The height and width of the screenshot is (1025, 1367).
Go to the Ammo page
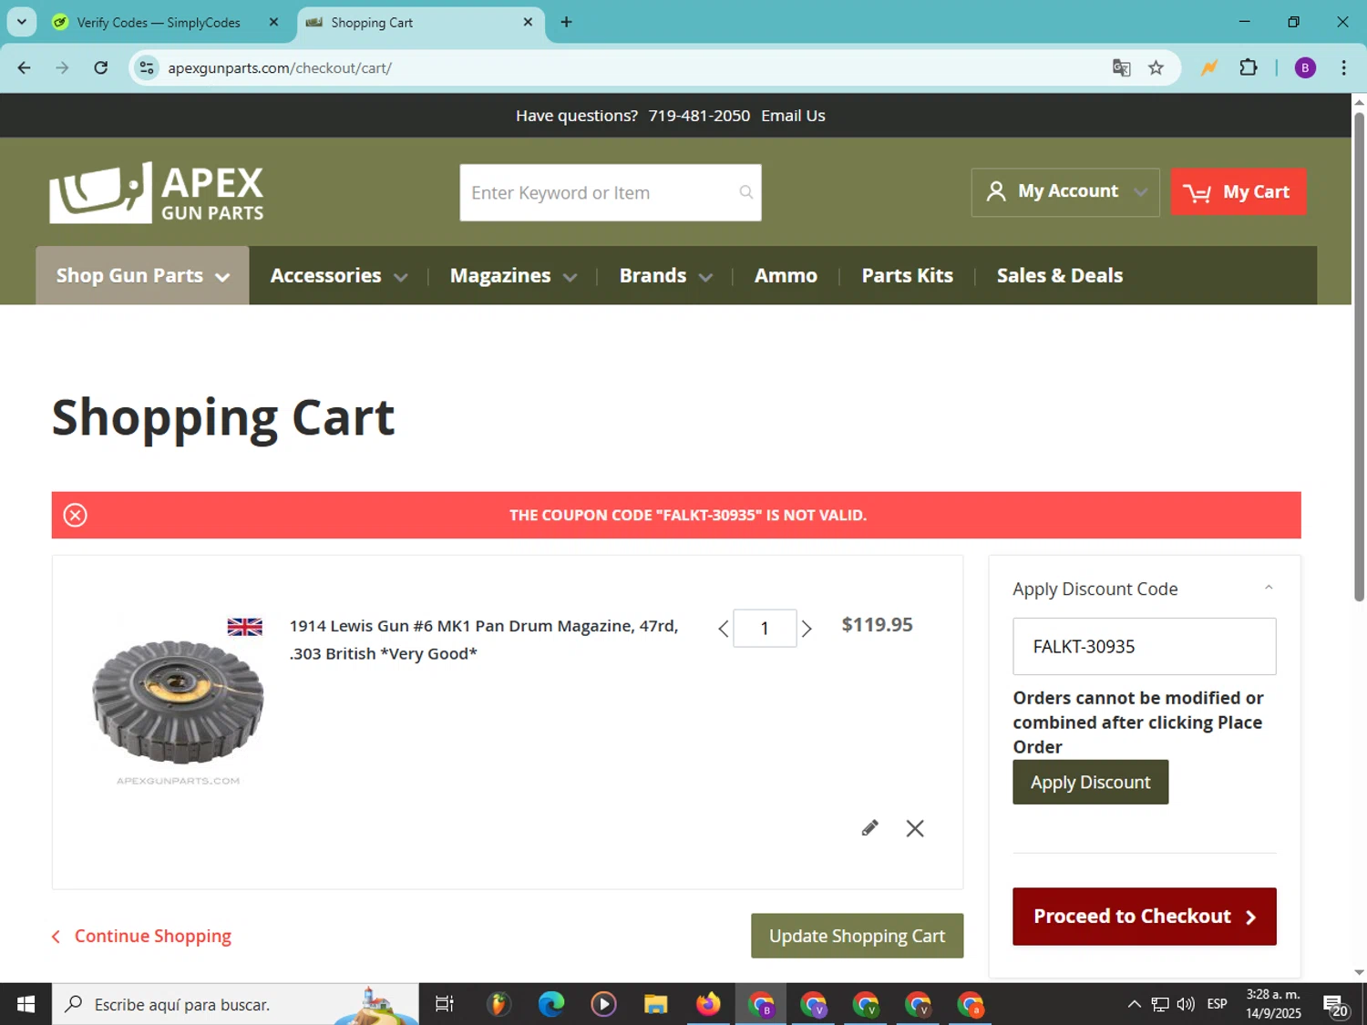786,275
